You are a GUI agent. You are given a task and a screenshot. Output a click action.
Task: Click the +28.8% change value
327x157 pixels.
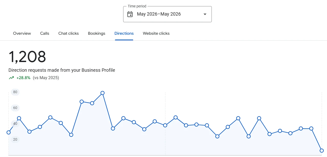point(23,78)
